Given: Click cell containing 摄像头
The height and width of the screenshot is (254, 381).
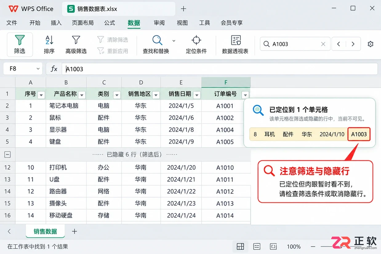Looking at the screenshot, I should 66,204.
